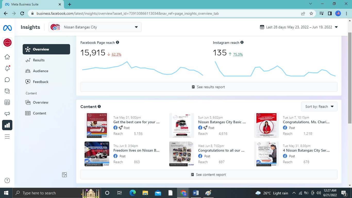352x198 pixels.
Task: Open the All tools hamburger menu
Action: (x=7, y=136)
